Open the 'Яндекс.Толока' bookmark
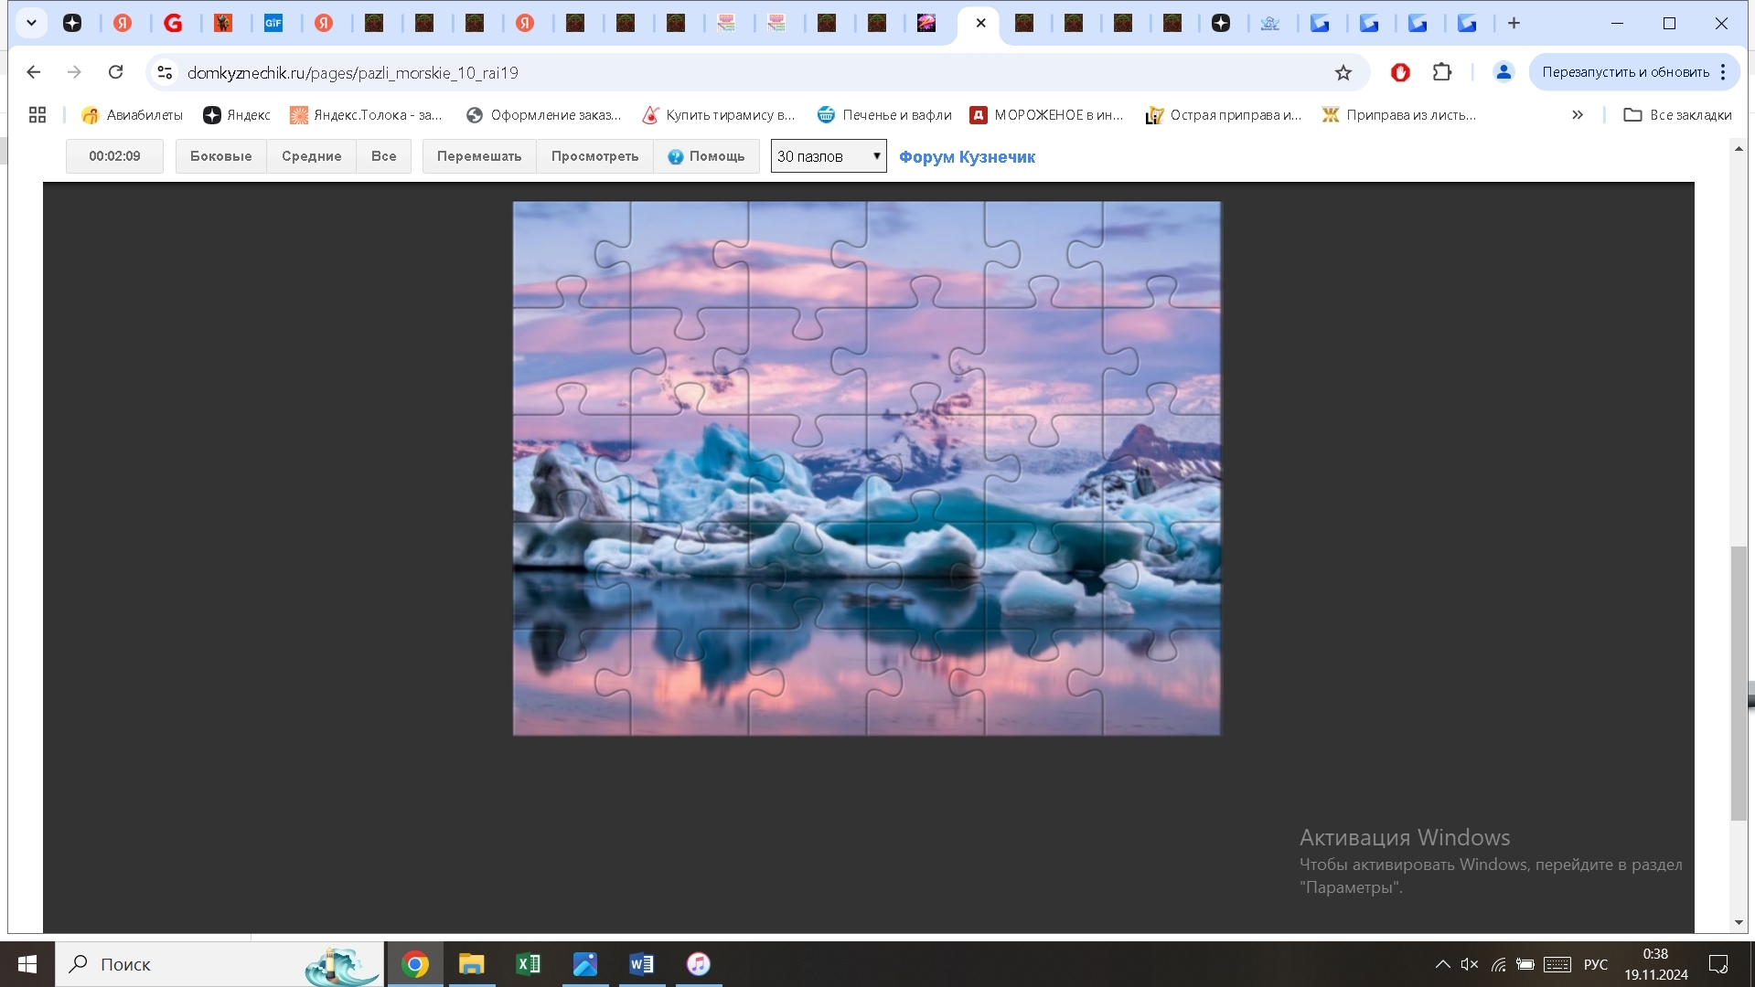Screen dimensions: 1755x987 [x=366, y=114]
